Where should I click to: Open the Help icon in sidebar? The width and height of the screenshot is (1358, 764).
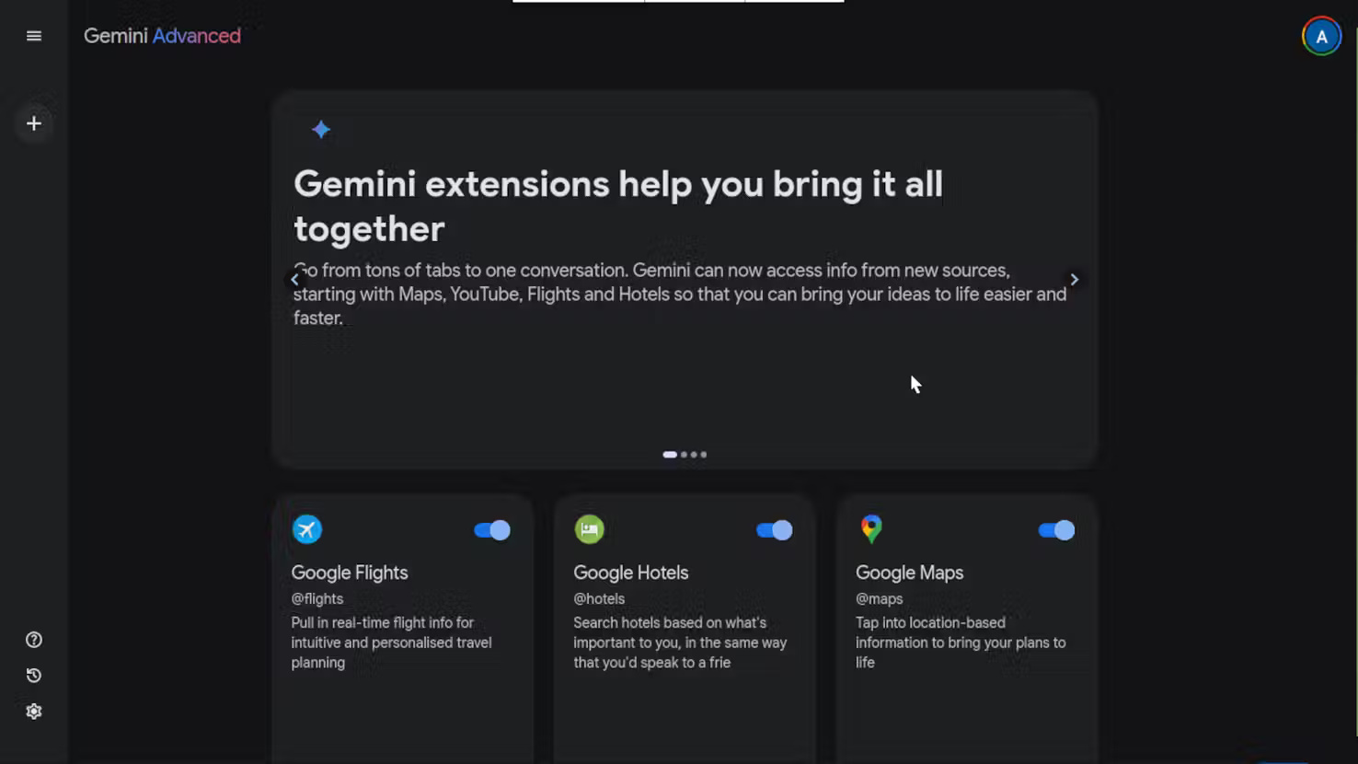pos(34,640)
